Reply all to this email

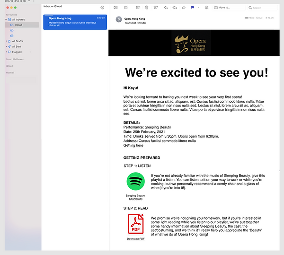coord(175,8)
